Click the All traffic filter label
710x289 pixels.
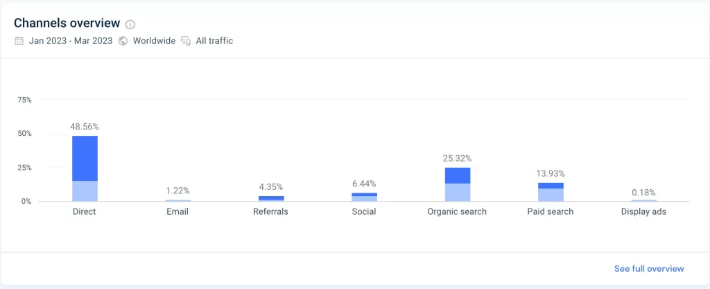(x=214, y=41)
